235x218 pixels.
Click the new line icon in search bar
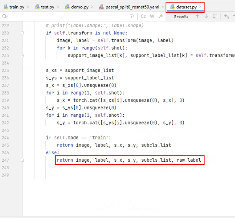click(x=132, y=16)
